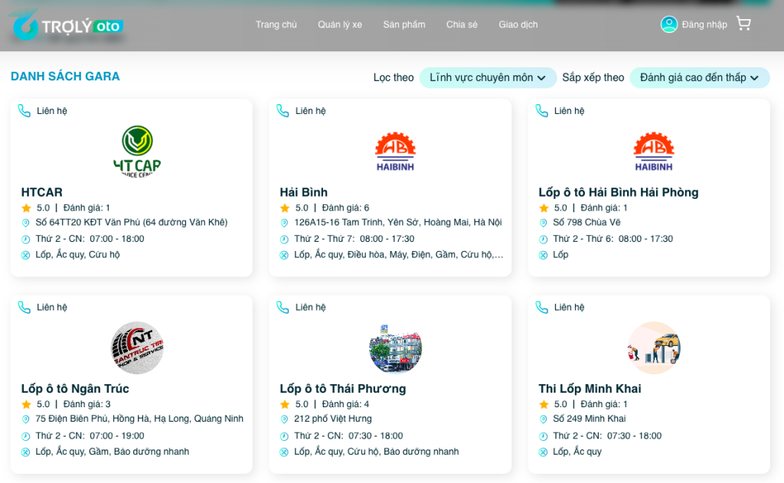
Task: Click the location pin icon for HTCAR address
Action: click(25, 223)
